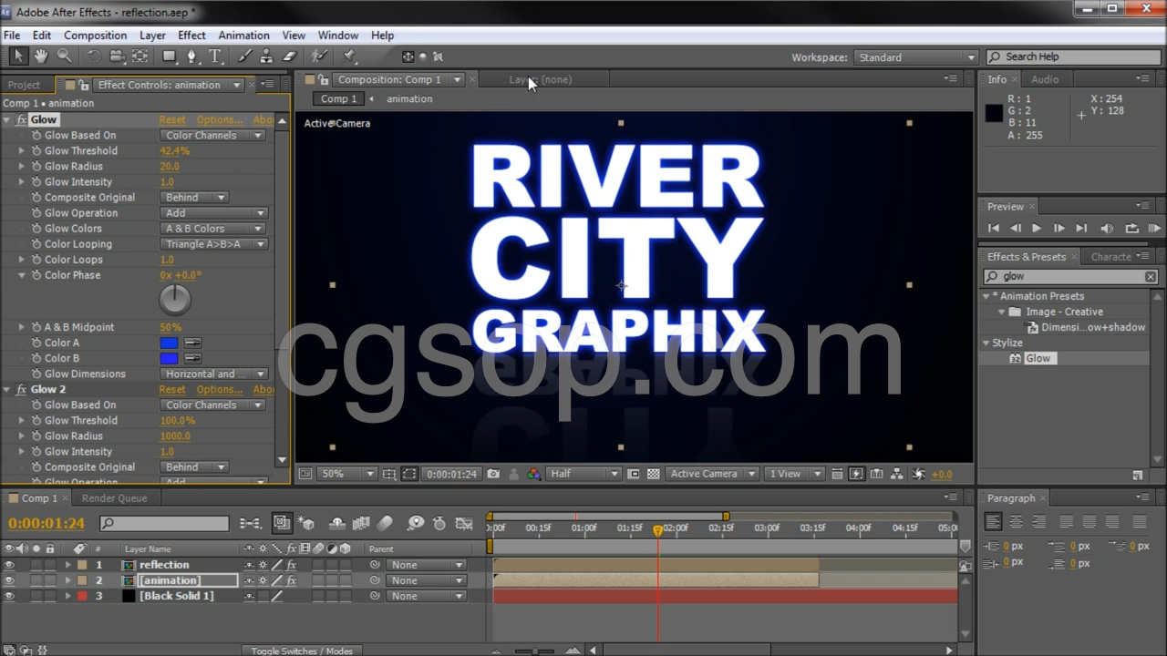Toggle the transparency grid in viewer
1167x656 pixels.
654,474
